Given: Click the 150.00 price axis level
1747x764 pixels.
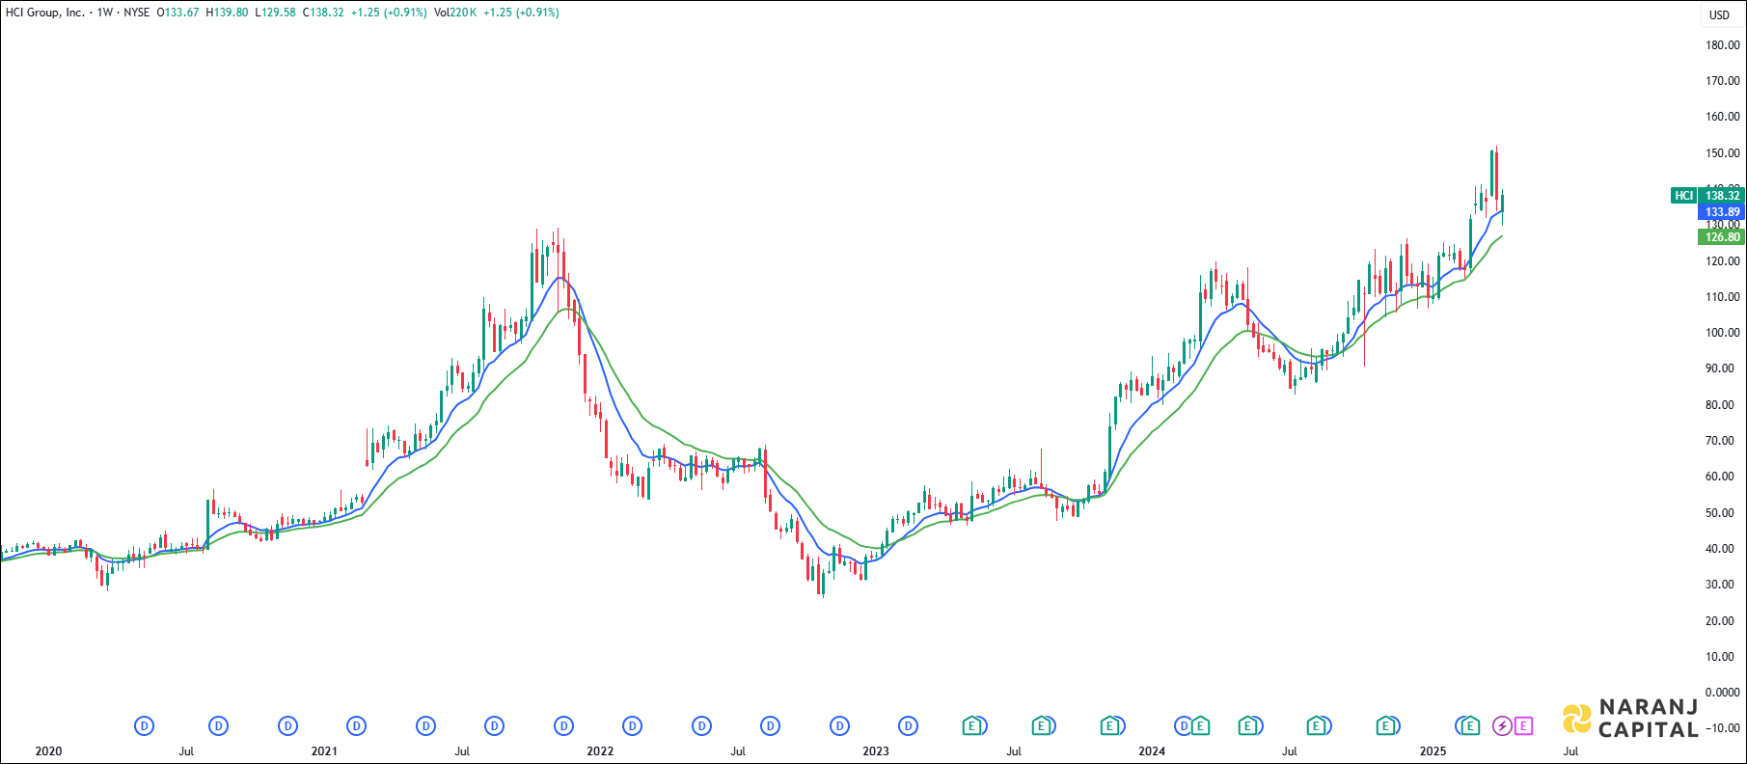Looking at the screenshot, I should [1723, 153].
